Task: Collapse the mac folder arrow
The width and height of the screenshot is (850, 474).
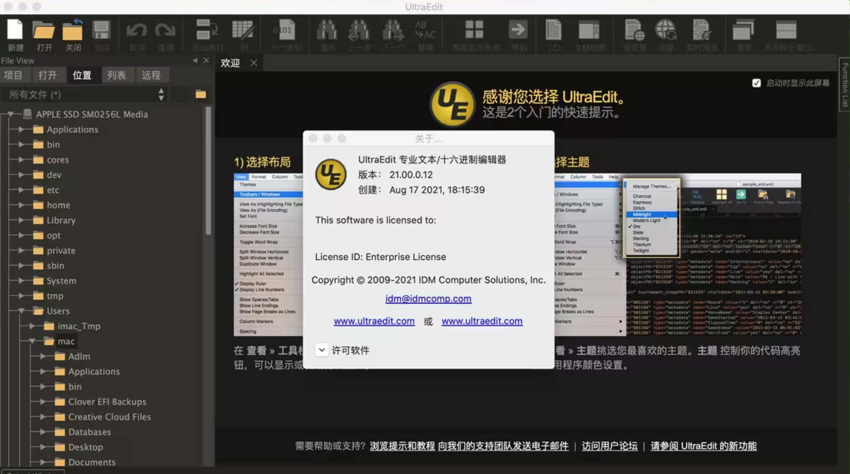Action: click(x=32, y=341)
